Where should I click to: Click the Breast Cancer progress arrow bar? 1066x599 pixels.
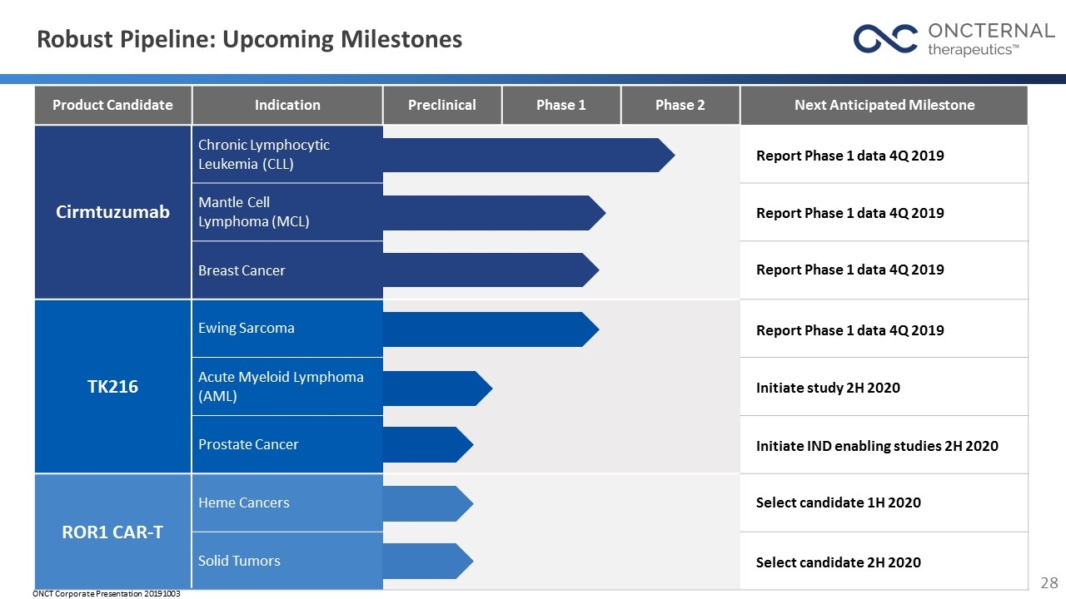[491, 270]
